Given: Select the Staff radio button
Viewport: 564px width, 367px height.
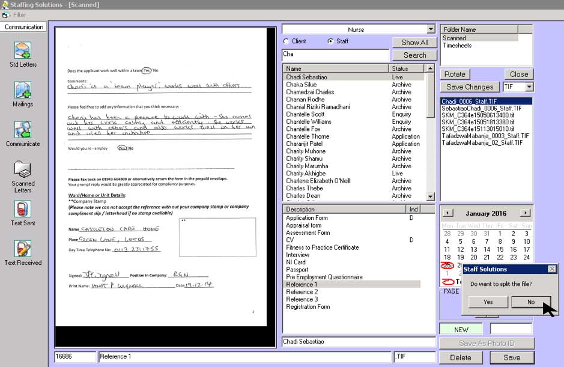Looking at the screenshot, I should click(x=330, y=41).
